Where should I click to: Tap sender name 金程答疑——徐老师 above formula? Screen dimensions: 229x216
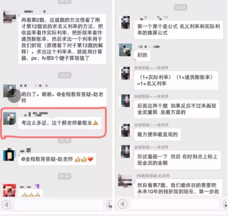(151, 68)
